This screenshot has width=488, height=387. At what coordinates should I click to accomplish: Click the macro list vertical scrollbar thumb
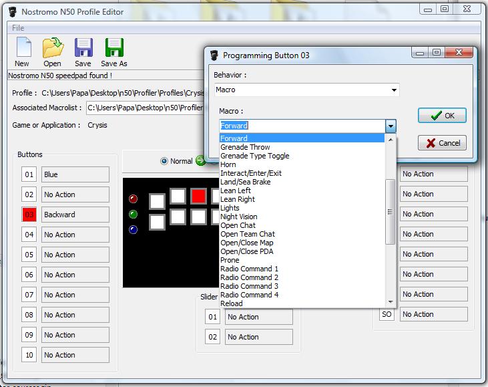pyautogui.click(x=391, y=212)
